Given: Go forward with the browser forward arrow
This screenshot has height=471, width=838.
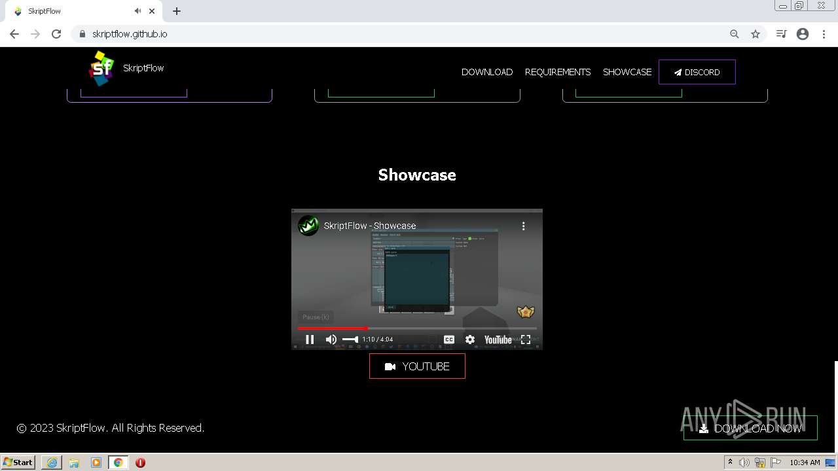Looking at the screenshot, I should tap(35, 34).
